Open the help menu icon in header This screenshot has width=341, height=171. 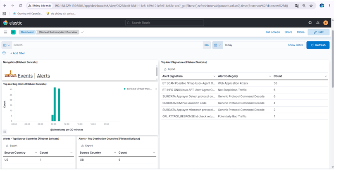(310, 23)
